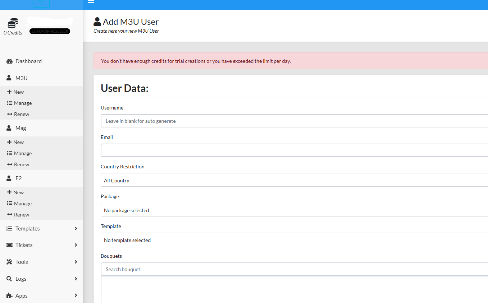The image size is (488, 303).
Task: Open Manage under M3U section
Action: point(23,103)
